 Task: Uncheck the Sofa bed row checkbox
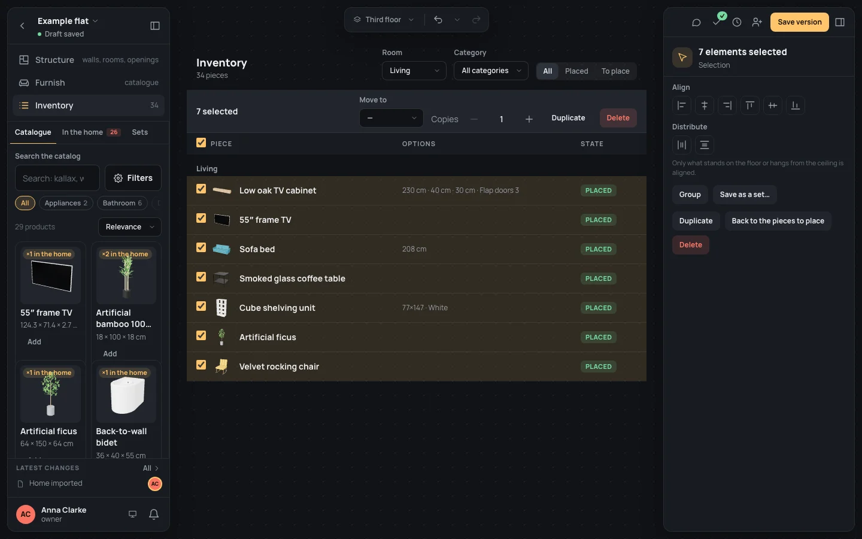point(201,247)
